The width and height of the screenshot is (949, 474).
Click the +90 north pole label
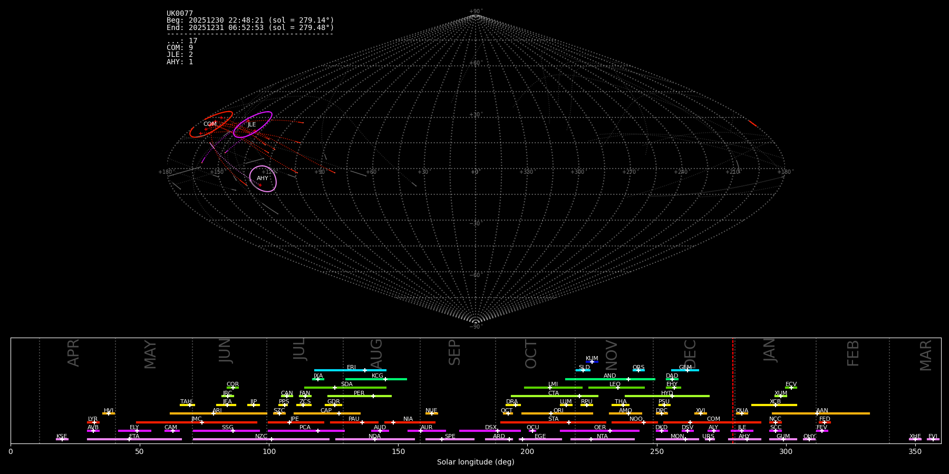[x=475, y=12]
